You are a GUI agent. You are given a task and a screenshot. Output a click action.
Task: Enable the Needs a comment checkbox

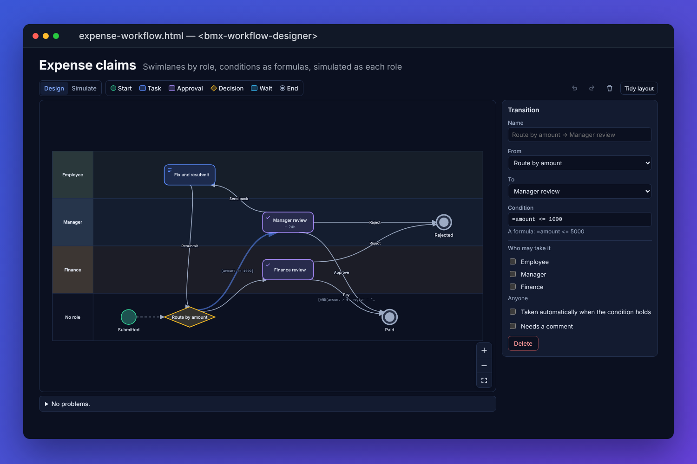point(513,326)
